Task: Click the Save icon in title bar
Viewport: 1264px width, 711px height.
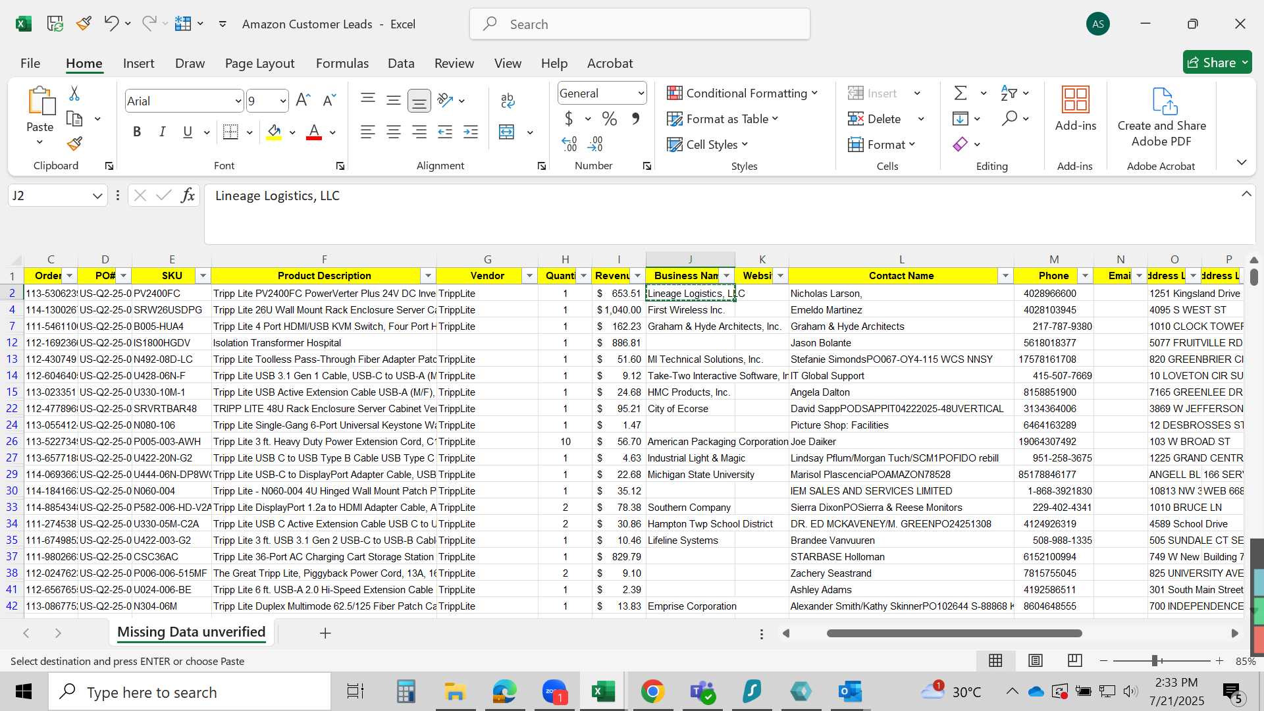Action: point(55,24)
